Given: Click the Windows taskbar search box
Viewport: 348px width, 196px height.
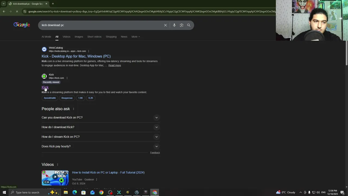Looking at the screenshot, I should click(x=35, y=192).
